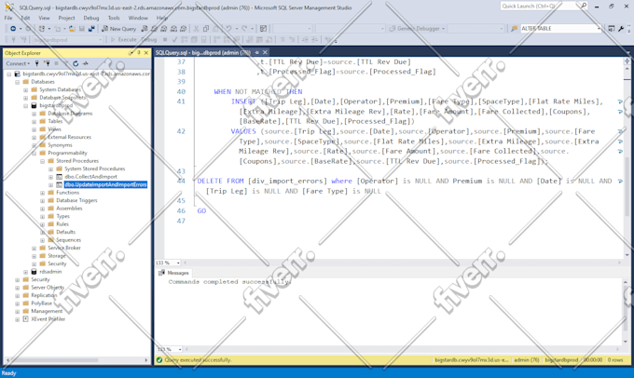Select the Database Triggers folder
Viewport: 634px width, 378px height.
(x=76, y=201)
